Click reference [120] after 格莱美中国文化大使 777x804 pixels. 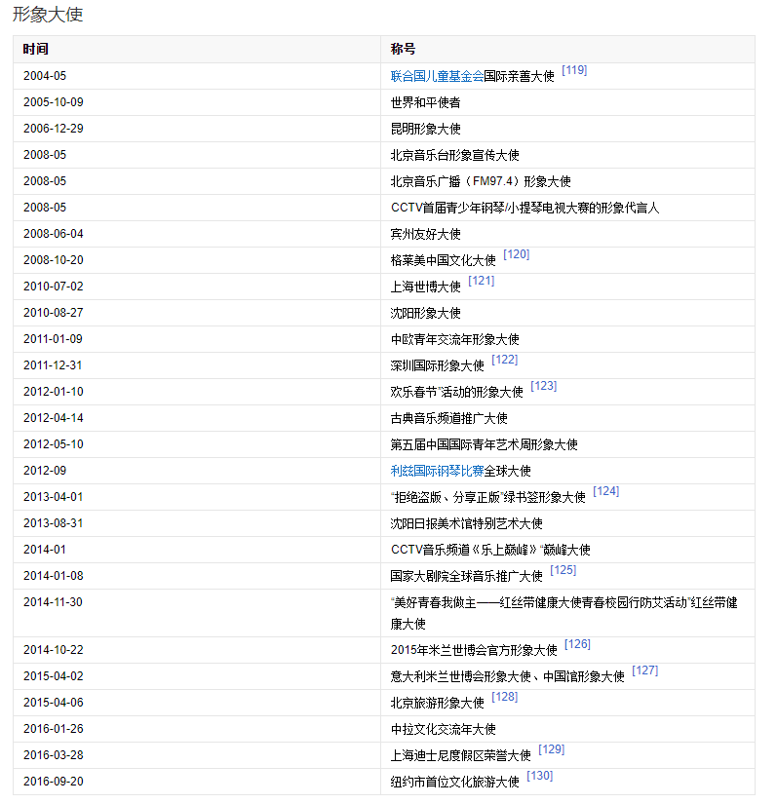point(517,254)
